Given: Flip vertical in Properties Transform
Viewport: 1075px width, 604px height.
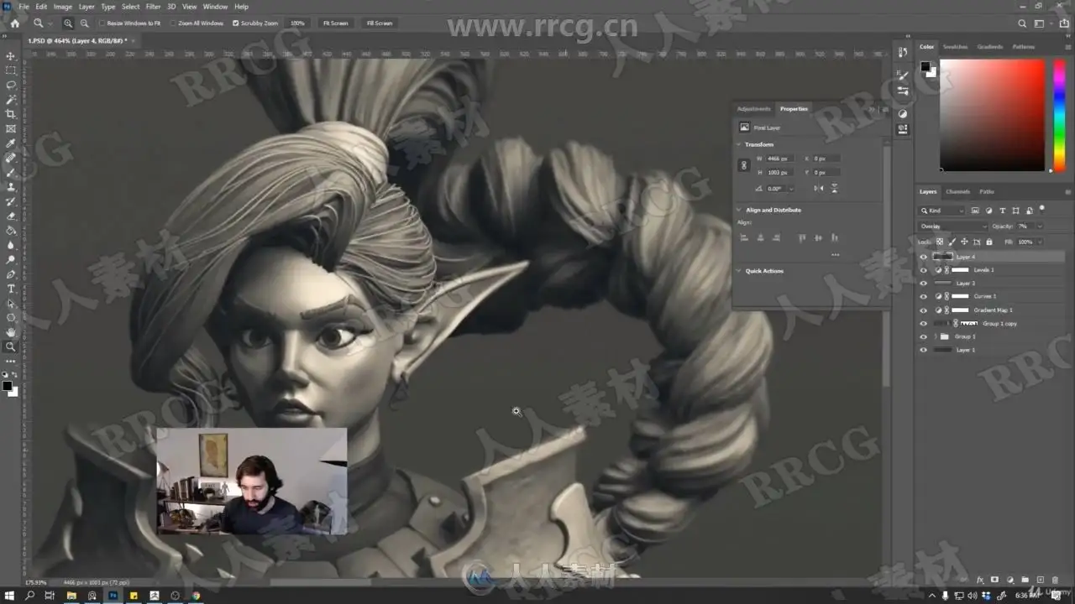Looking at the screenshot, I should click(x=834, y=188).
